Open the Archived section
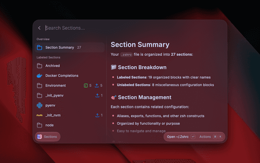This screenshot has width=260, height=163. tap(69, 66)
